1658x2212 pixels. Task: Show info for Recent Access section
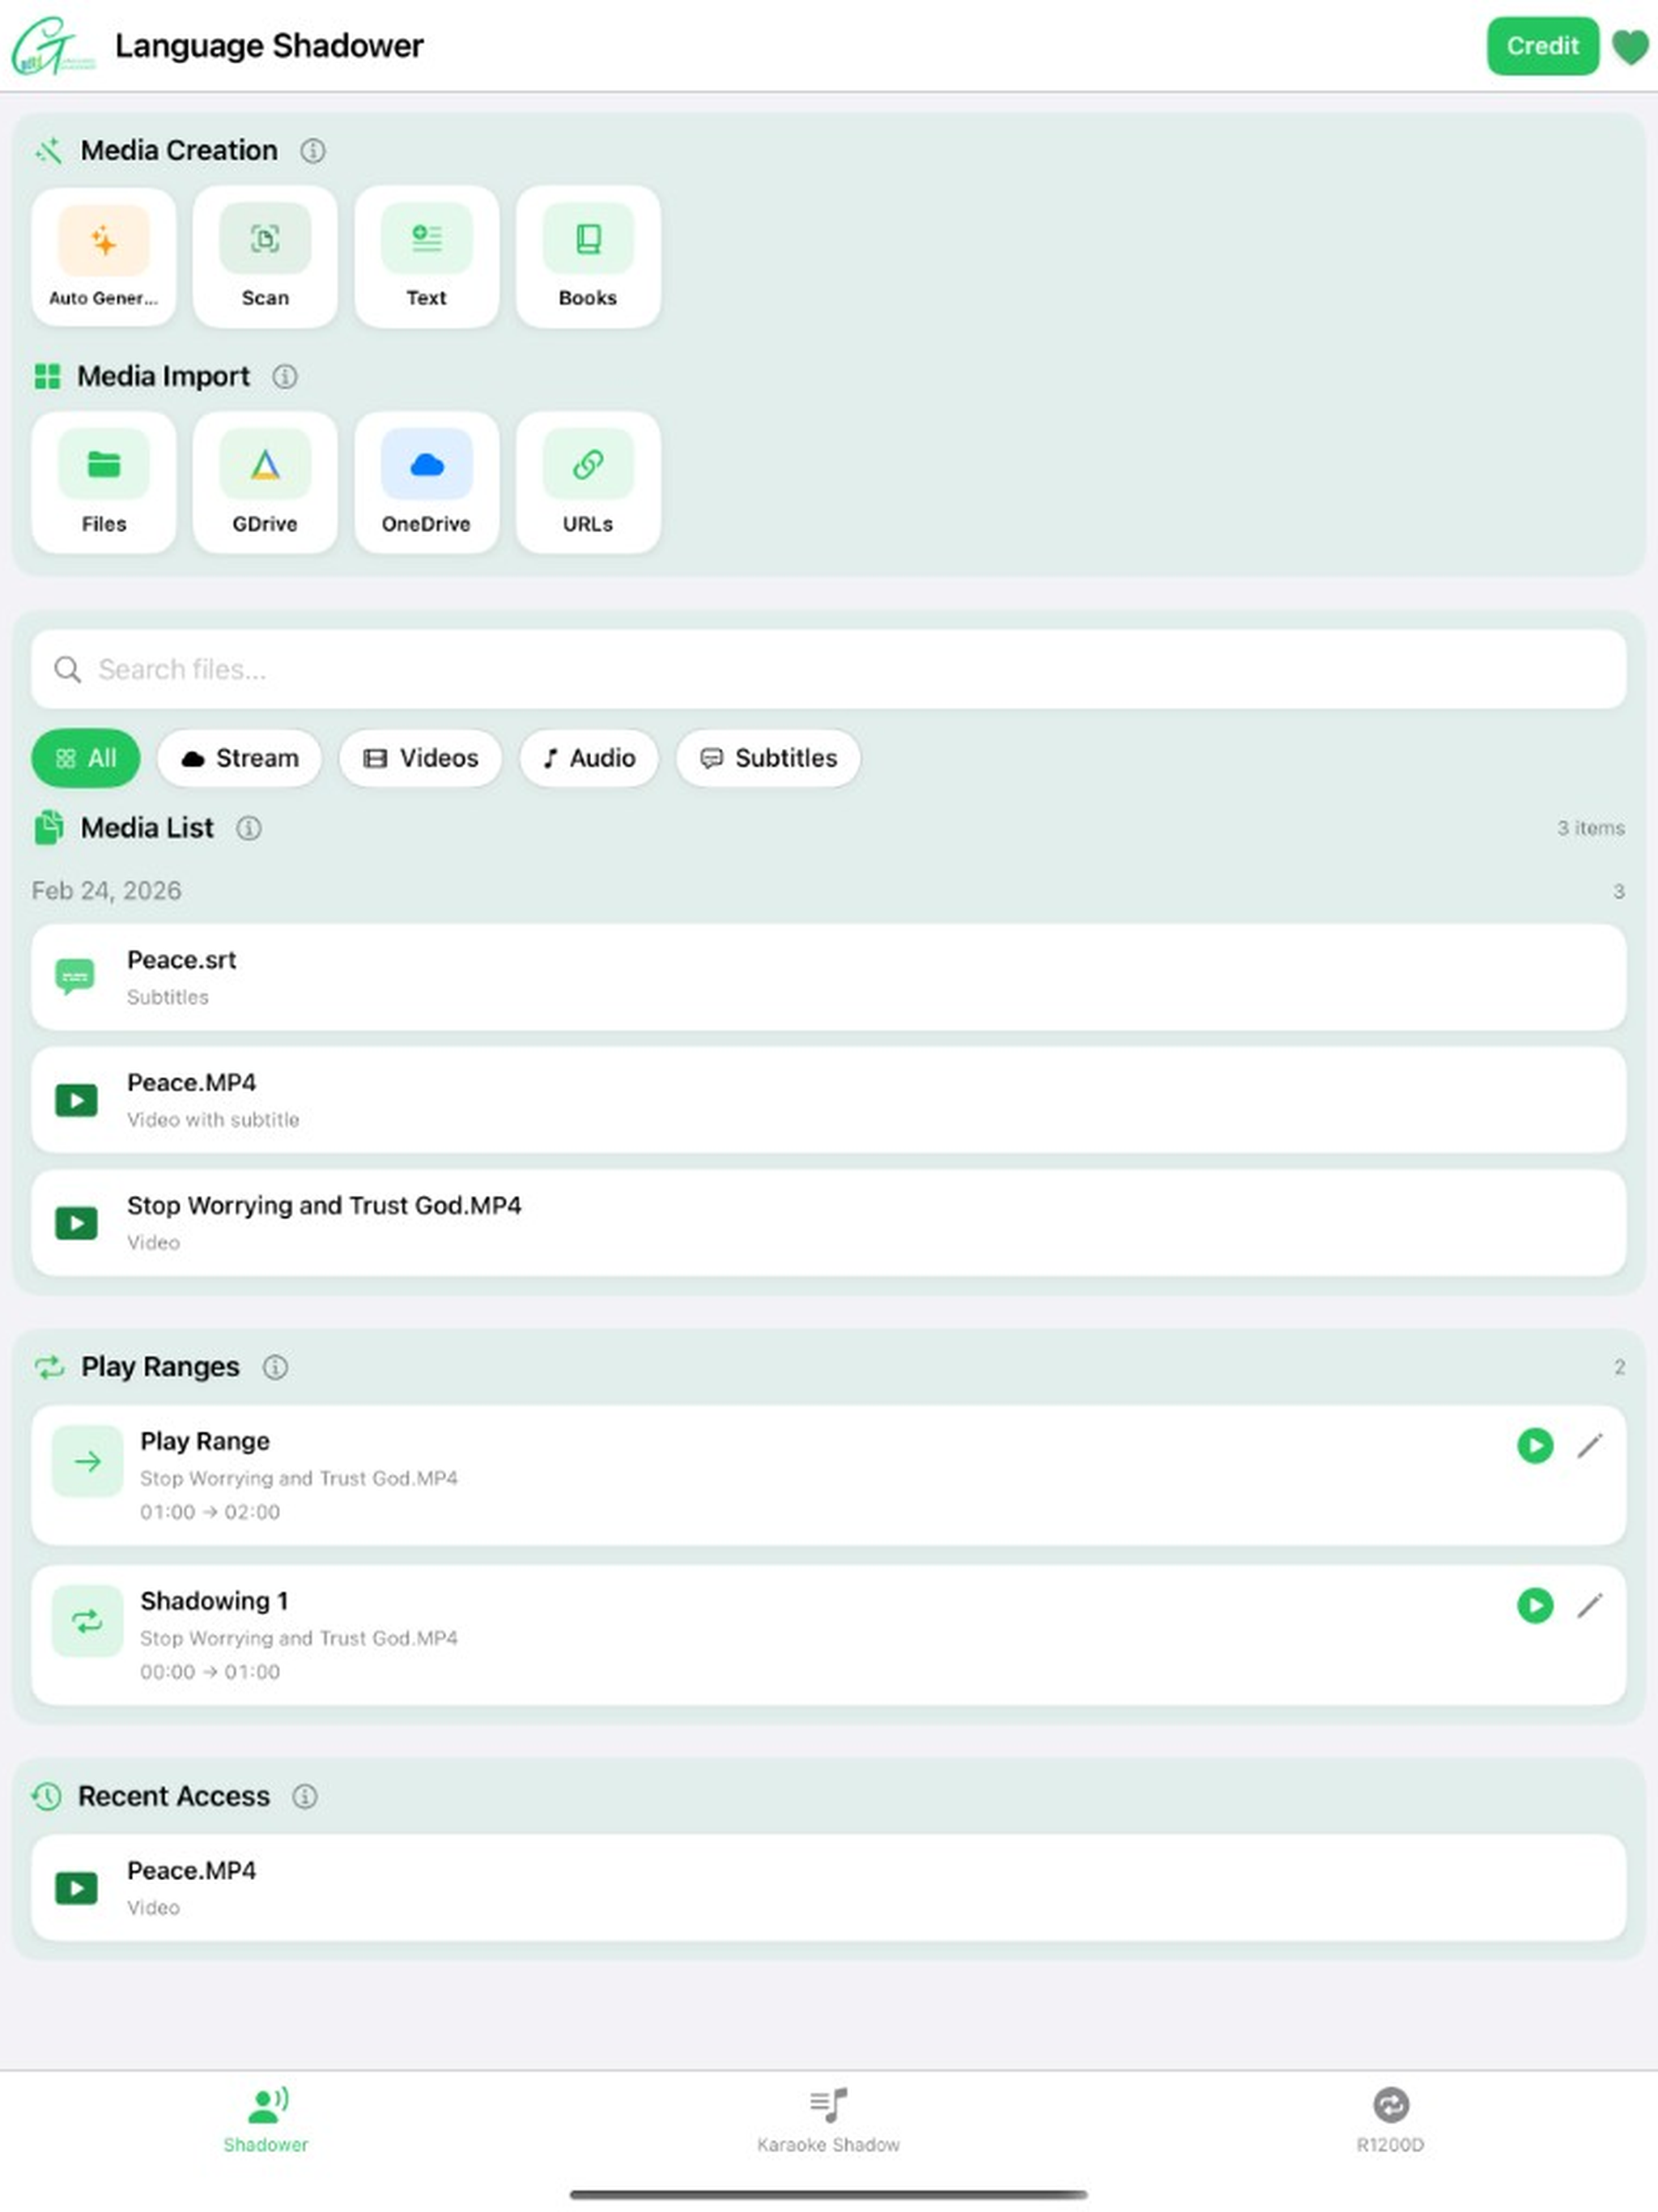point(305,1797)
